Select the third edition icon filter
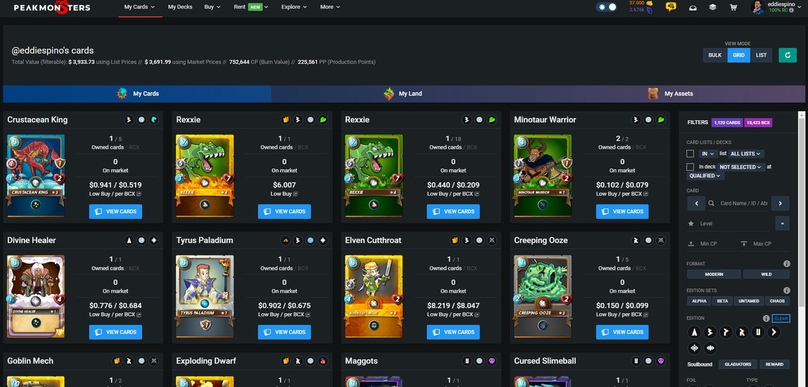This screenshot has height=387, width=808. pos(726,332)
